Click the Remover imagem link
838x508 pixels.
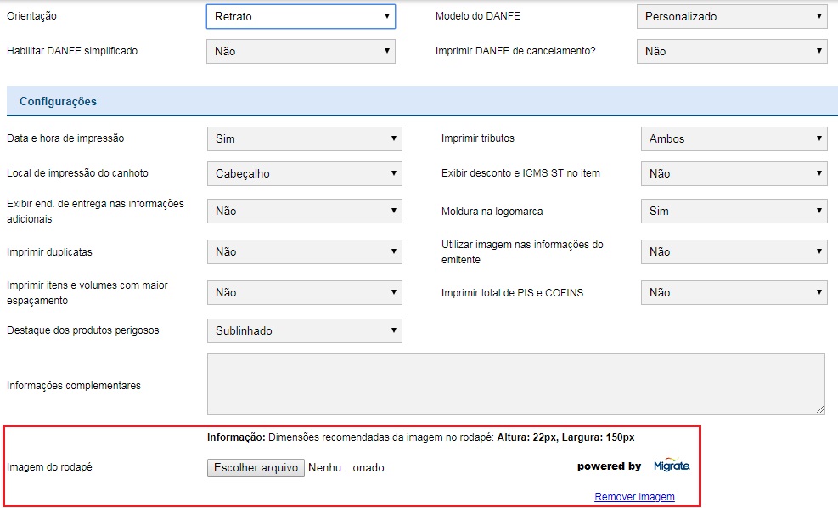tap(634, 497)
